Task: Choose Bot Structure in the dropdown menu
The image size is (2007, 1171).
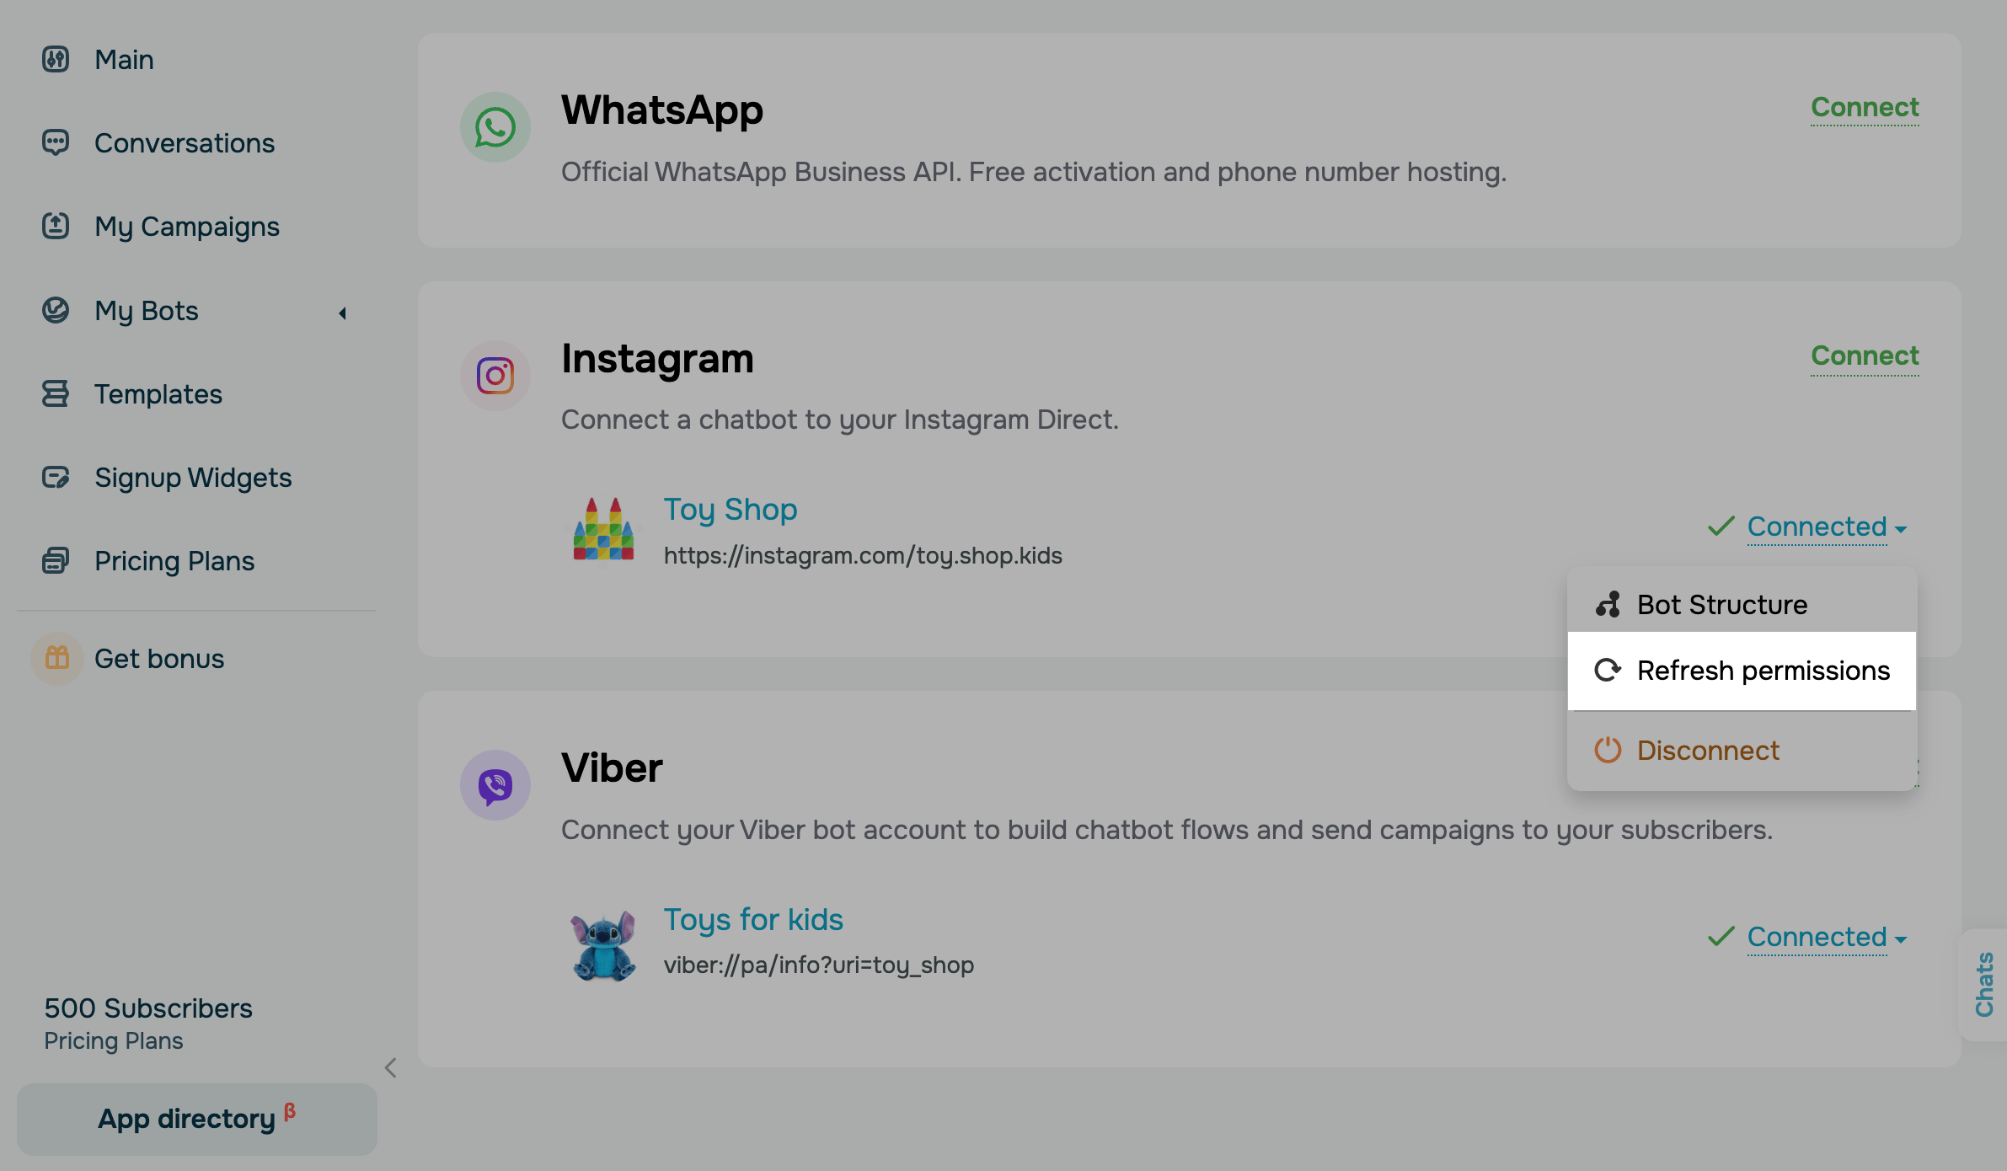Action: coord(1742,604)
